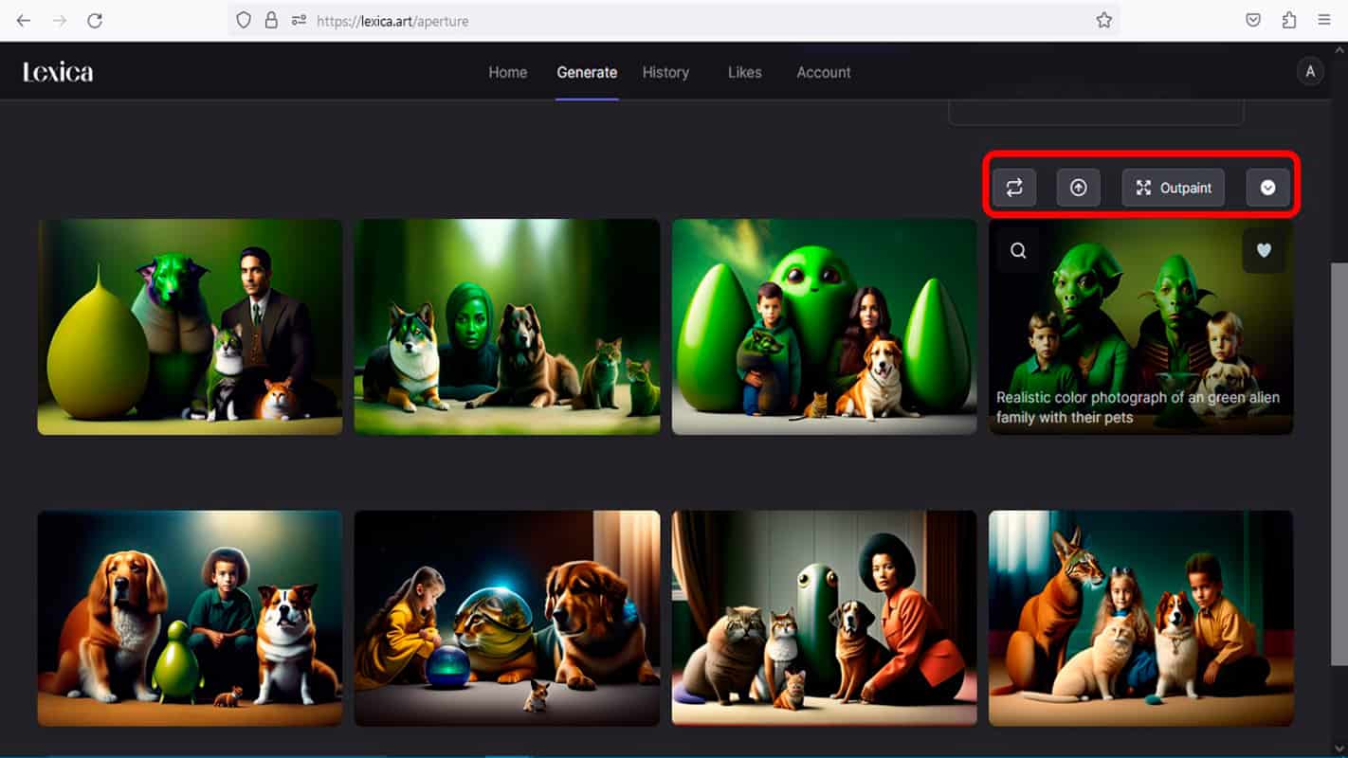Image resolution: width=1348 pixels, height=758 pixels.
Task: Open thumbnail of children with large caracal cat
Action: [1141, 618]
